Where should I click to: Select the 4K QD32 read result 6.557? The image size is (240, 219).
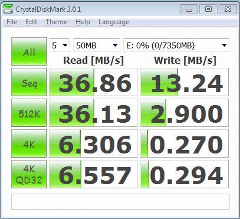tap(93, 174)
